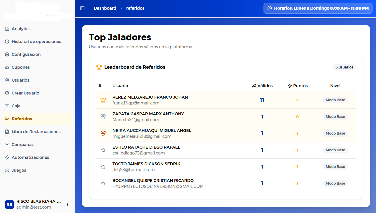Image resolution: width=376 pixels, height=213 pixels.
Task: Click the Válidos value 11
Action: point(262,100)
